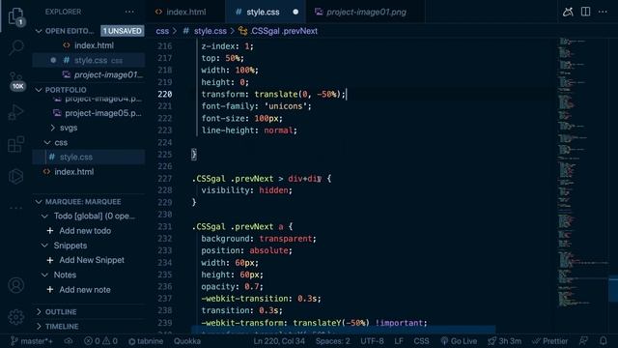Collapse the Open Editors section
Image resolution: width=618 pixels, height=348 pixels.
coord(39,31)
